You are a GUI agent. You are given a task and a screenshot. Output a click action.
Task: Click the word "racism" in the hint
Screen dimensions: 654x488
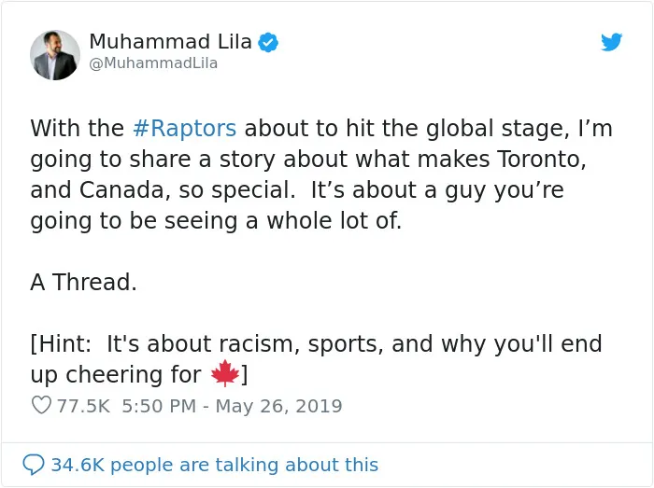255,344
